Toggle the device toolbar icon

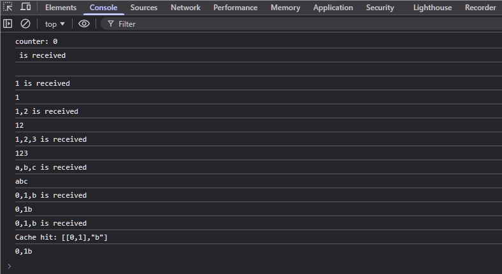(25, 7)
